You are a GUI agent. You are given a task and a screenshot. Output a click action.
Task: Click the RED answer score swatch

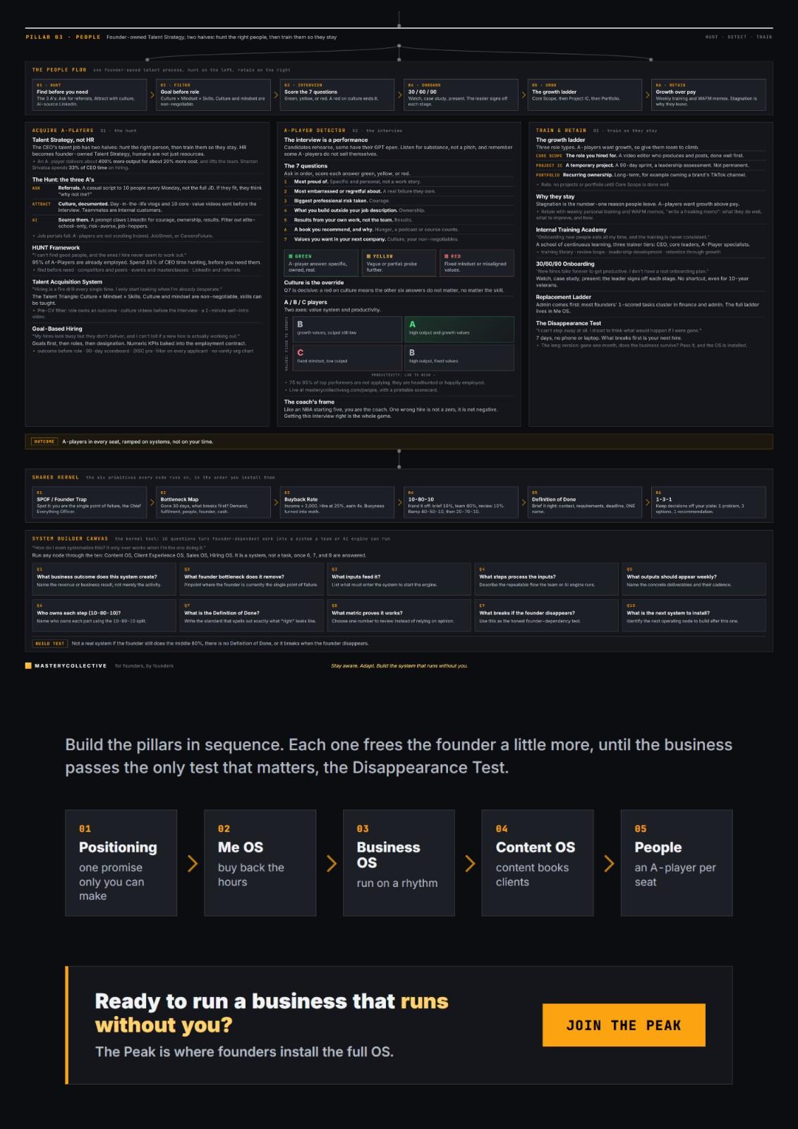click(477, 262)
